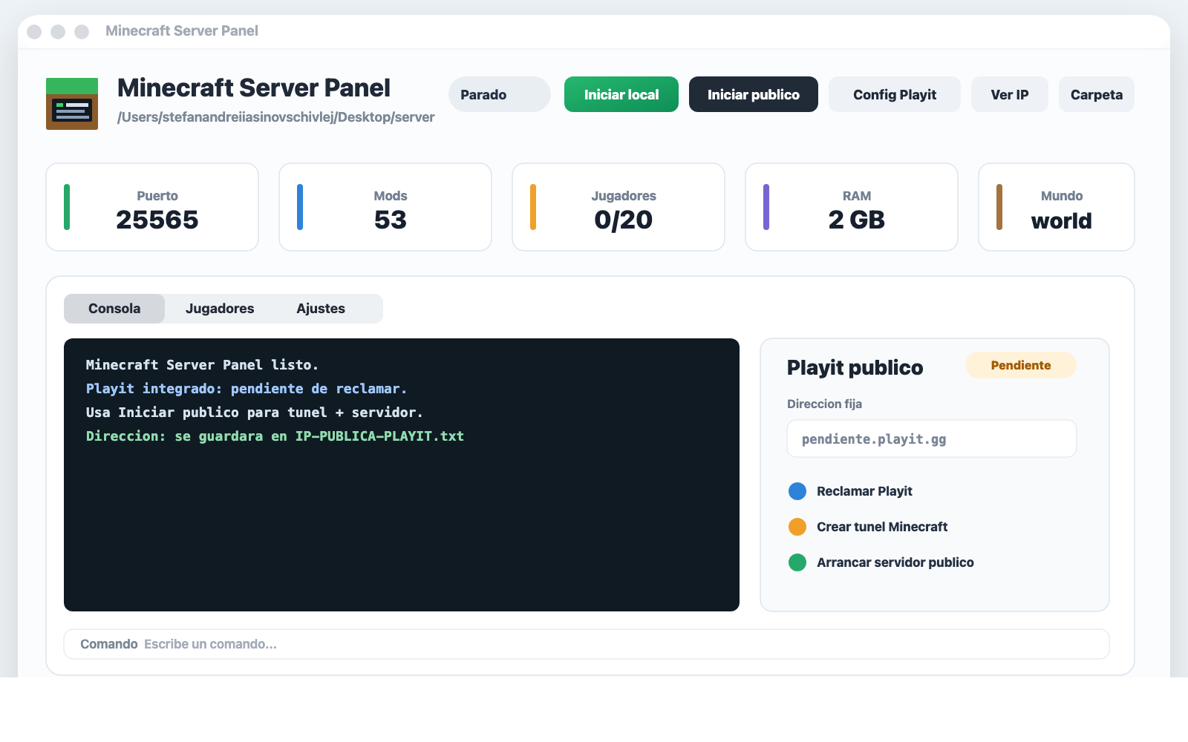1188x742 pixels.
Task: Select the Jugadores 0/20 stat card
Action: (619, 207)
